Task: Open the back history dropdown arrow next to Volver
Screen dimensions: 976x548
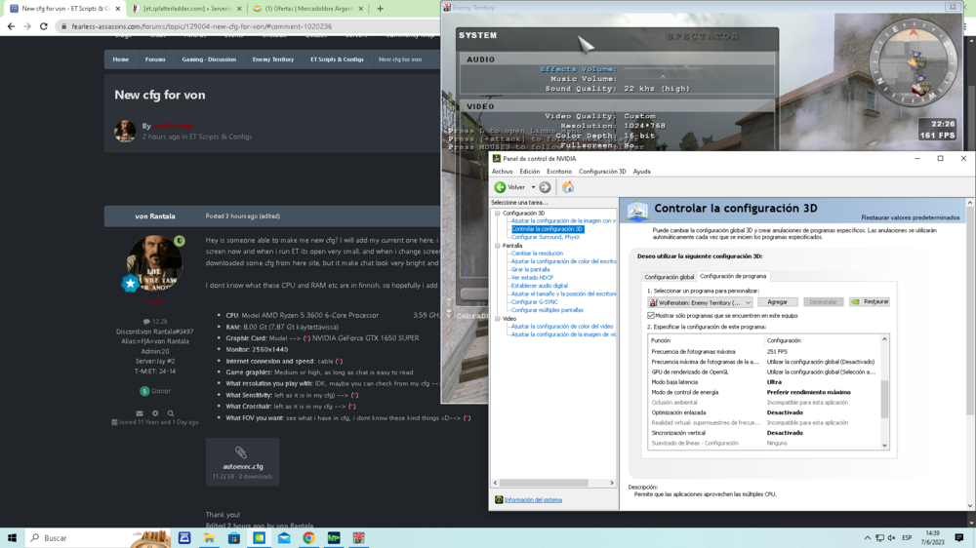Action: coord(533,187)
